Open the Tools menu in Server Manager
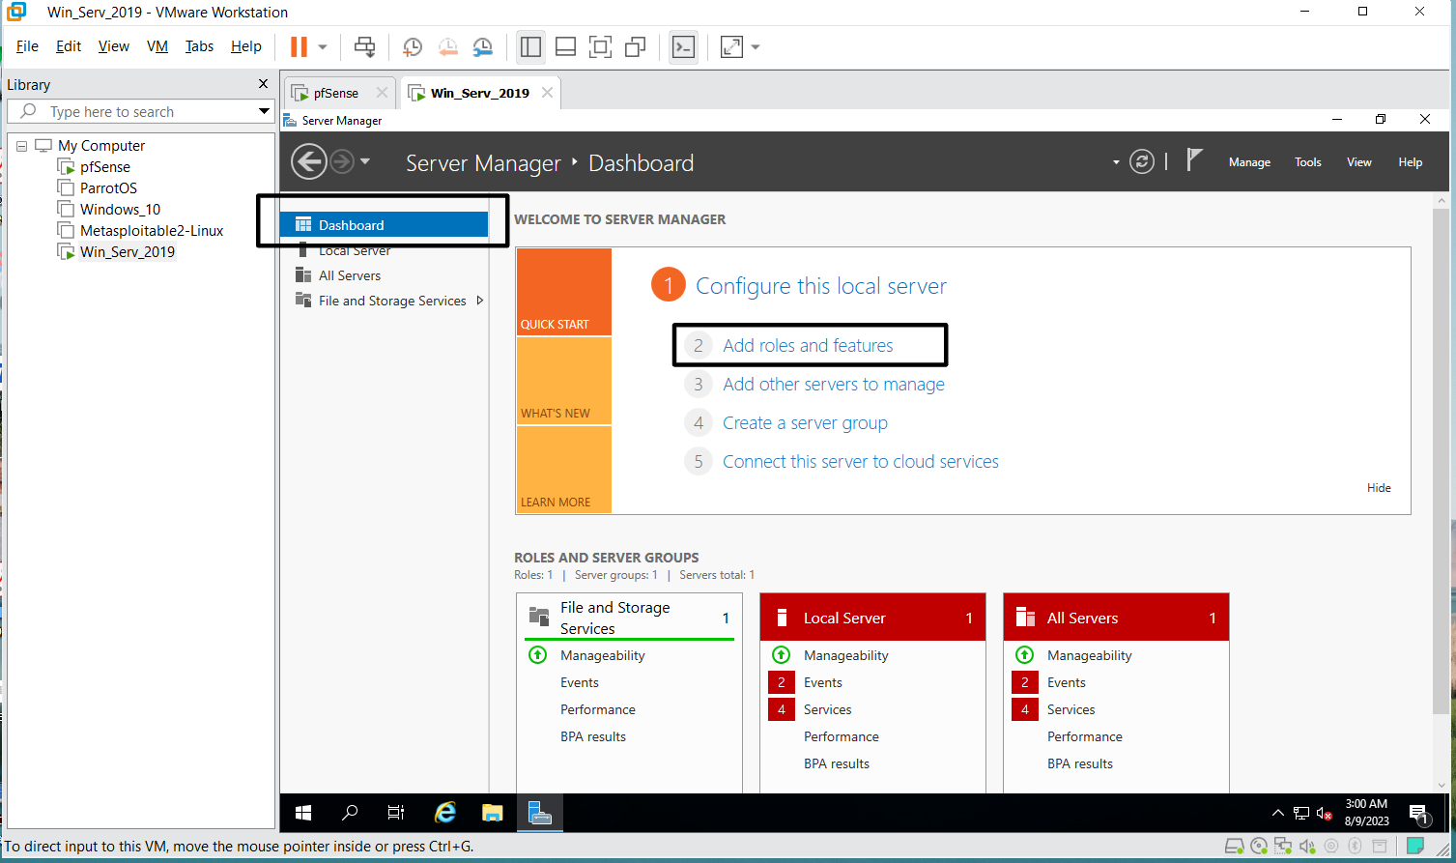This screenshot has height=863, width=1456. coord(1308,162)
